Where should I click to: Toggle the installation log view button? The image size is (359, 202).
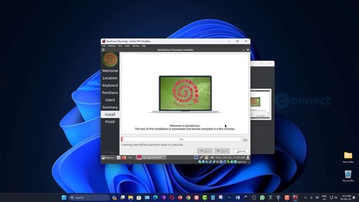[x=245, y=140]
